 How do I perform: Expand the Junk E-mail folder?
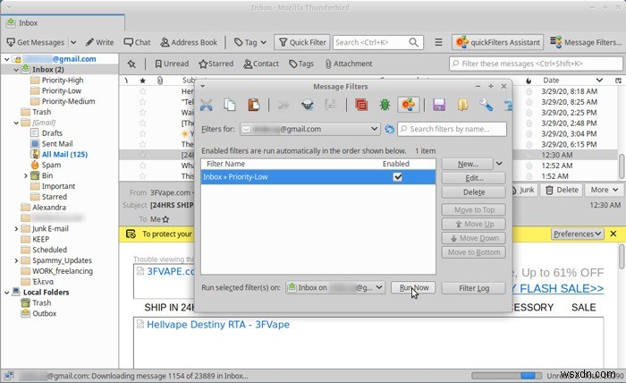tap(16, 229)
